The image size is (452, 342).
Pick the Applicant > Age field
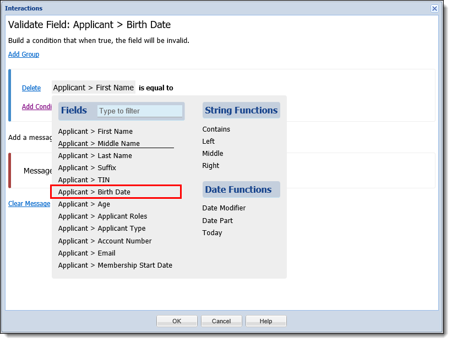[84, 204]
